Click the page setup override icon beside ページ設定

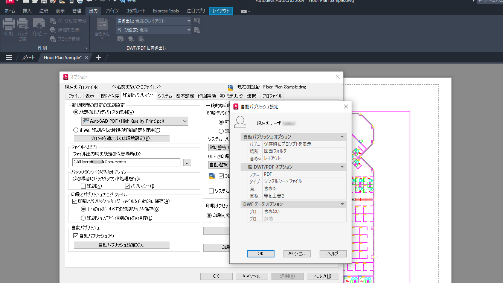(x=197, y=30)
